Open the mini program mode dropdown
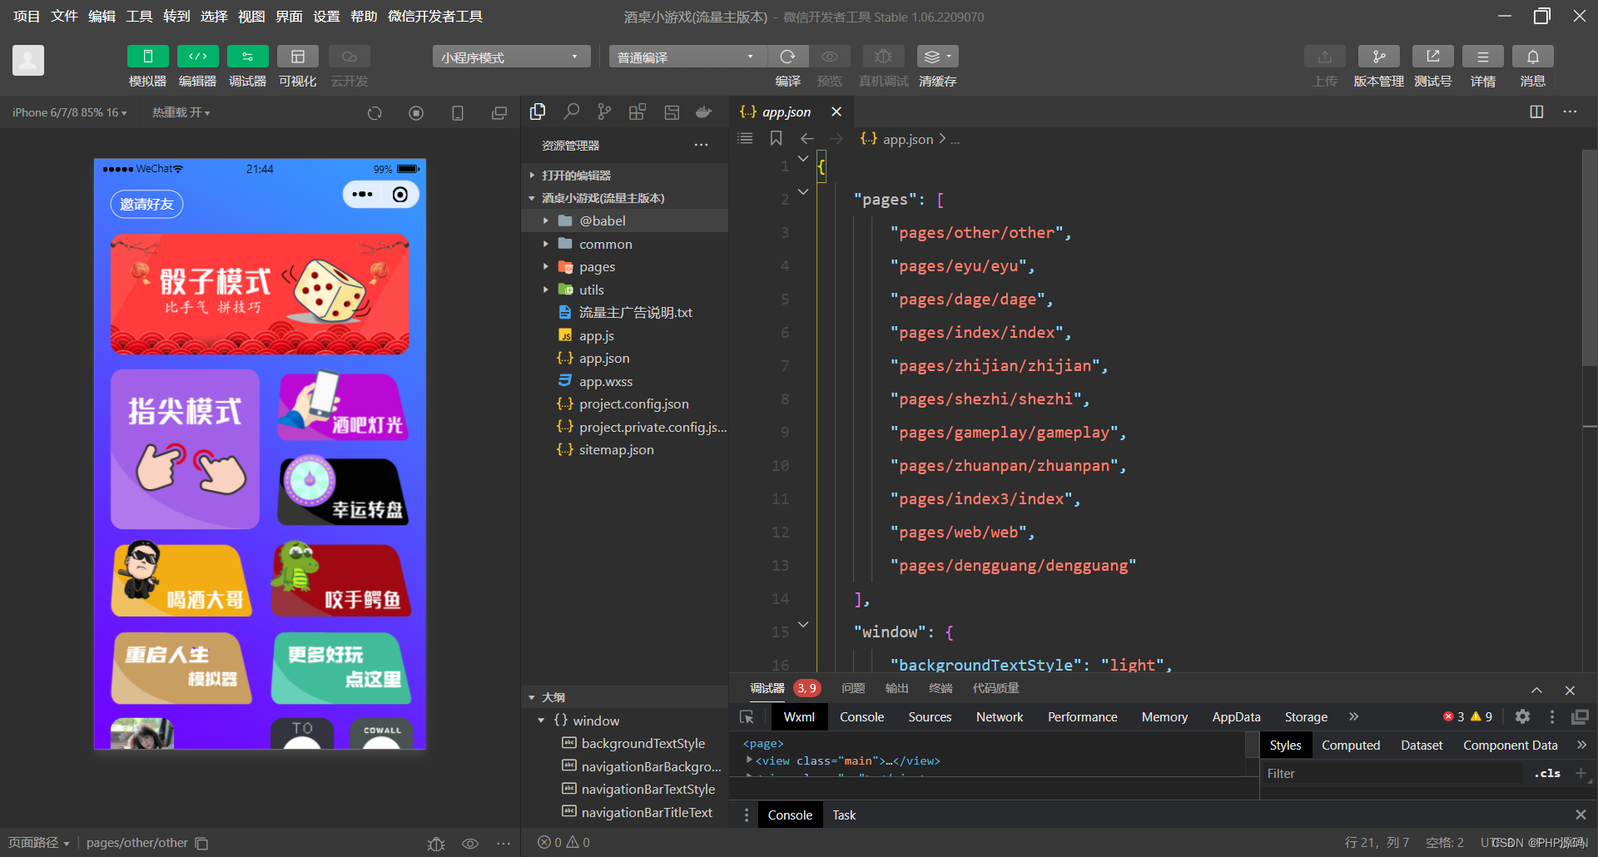 tap(511, 57)
